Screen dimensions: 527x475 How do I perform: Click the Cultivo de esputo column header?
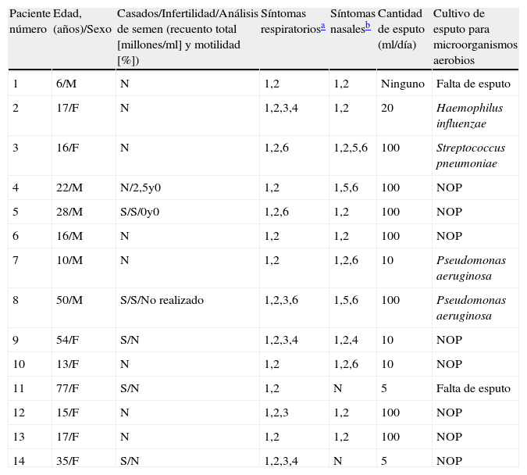click(x=474, y=37)
